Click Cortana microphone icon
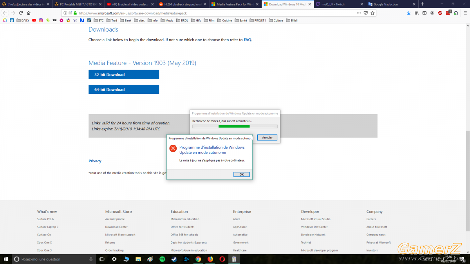This screenshot has height=264, width=470. (91, 259)
